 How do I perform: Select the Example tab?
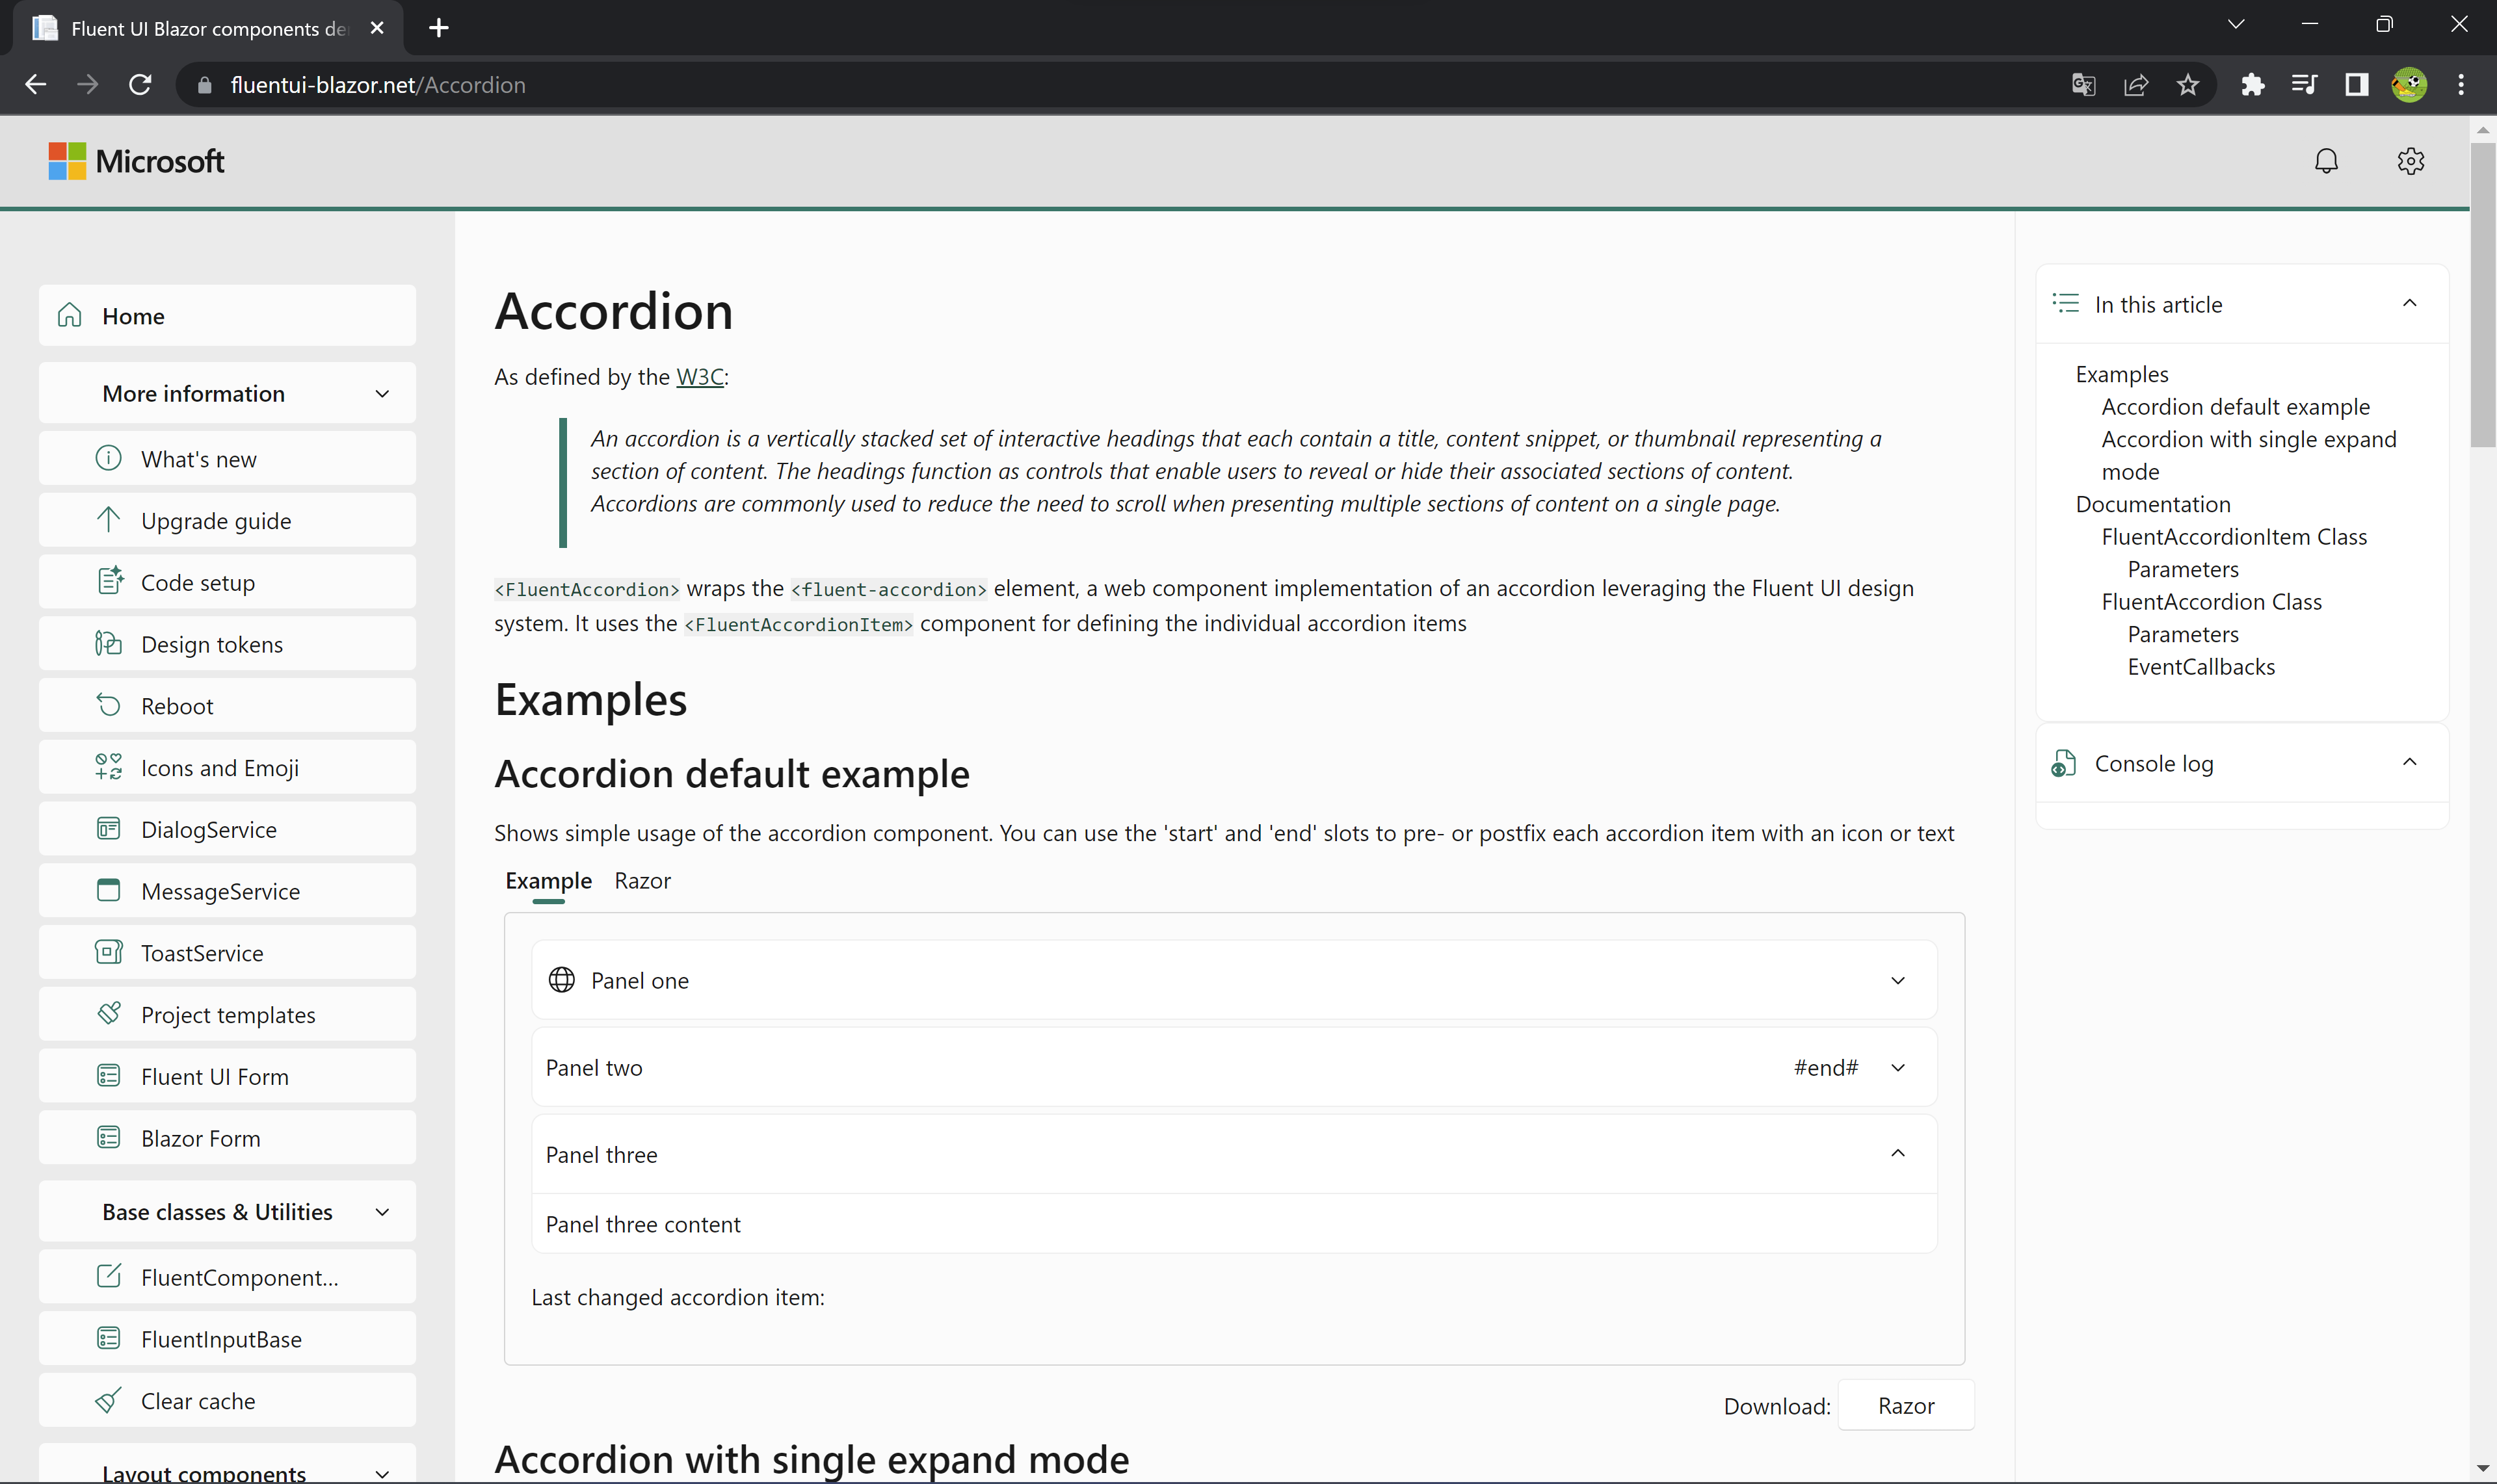pyautogui.click(x=548, y=881)
